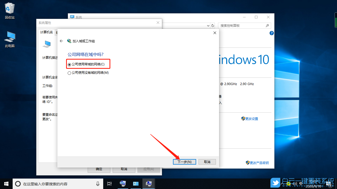Expand hidden icons in system tray
The image size is (337, 189).
tap(283, 184)
